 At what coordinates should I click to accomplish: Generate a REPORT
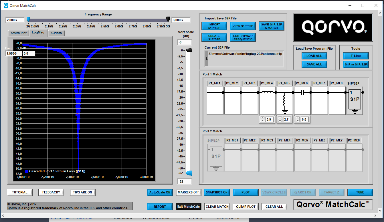pyautogui.click(x=160, y=207)
